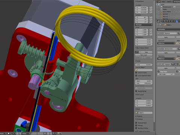This screenshot has width=180, height=135.
Task: Enable the Backface Culling checkbox
Action: click(136, 128)
